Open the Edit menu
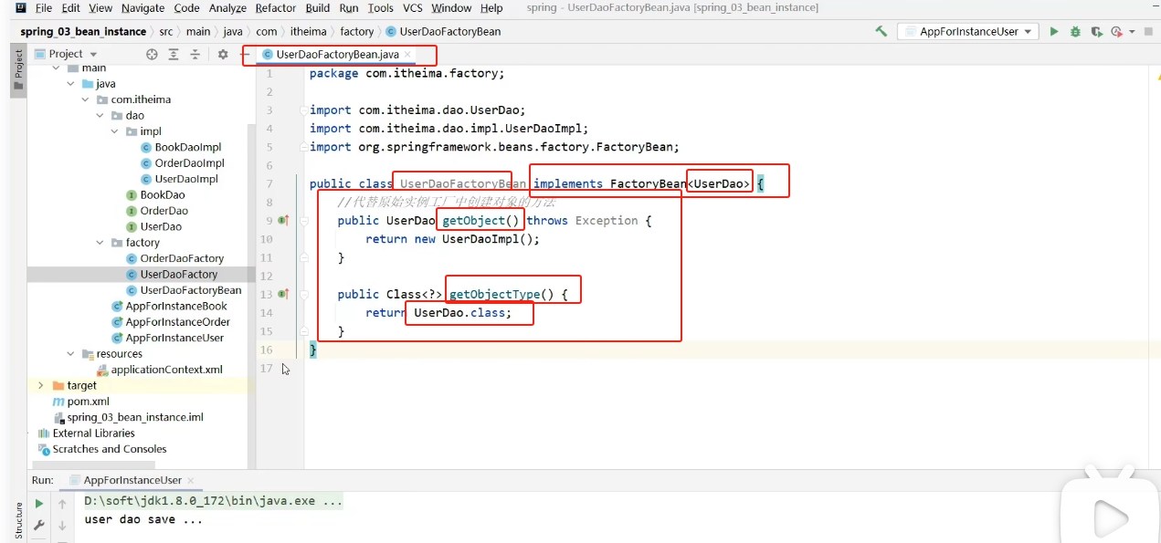1161x543 pixels. click(x=71, y=8)
